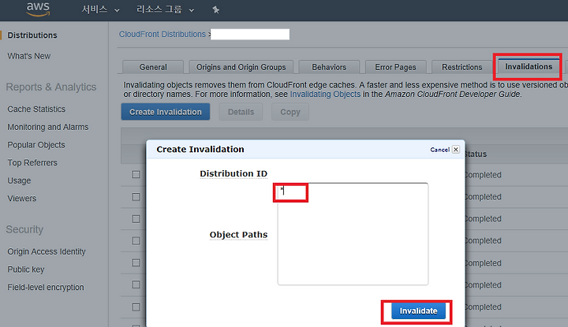The image size is (568, 327).
Task: Check the seventh invalidation row checkbox
Action: coord(136,307)
